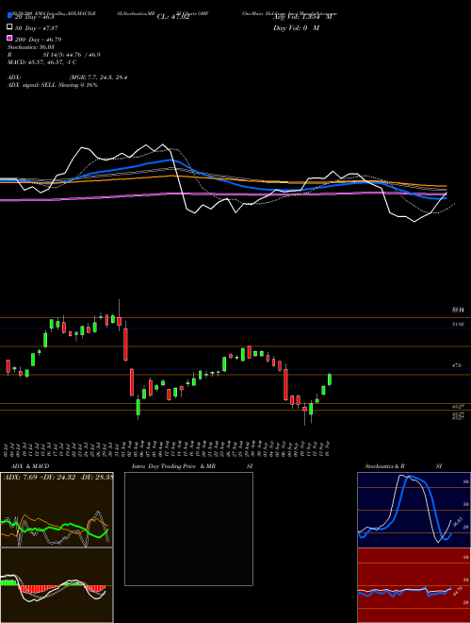Image resolution: width=471 pixels, height=623 pixels.
Task: Click the 'Avg Vol: 1.354 M' label
Action: point(302,17)
